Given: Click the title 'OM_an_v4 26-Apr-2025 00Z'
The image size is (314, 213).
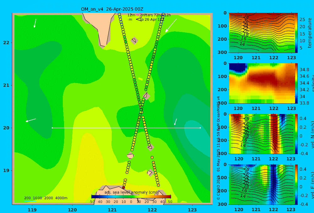Looking at the screenshot, I should click(x=112, y=9).
